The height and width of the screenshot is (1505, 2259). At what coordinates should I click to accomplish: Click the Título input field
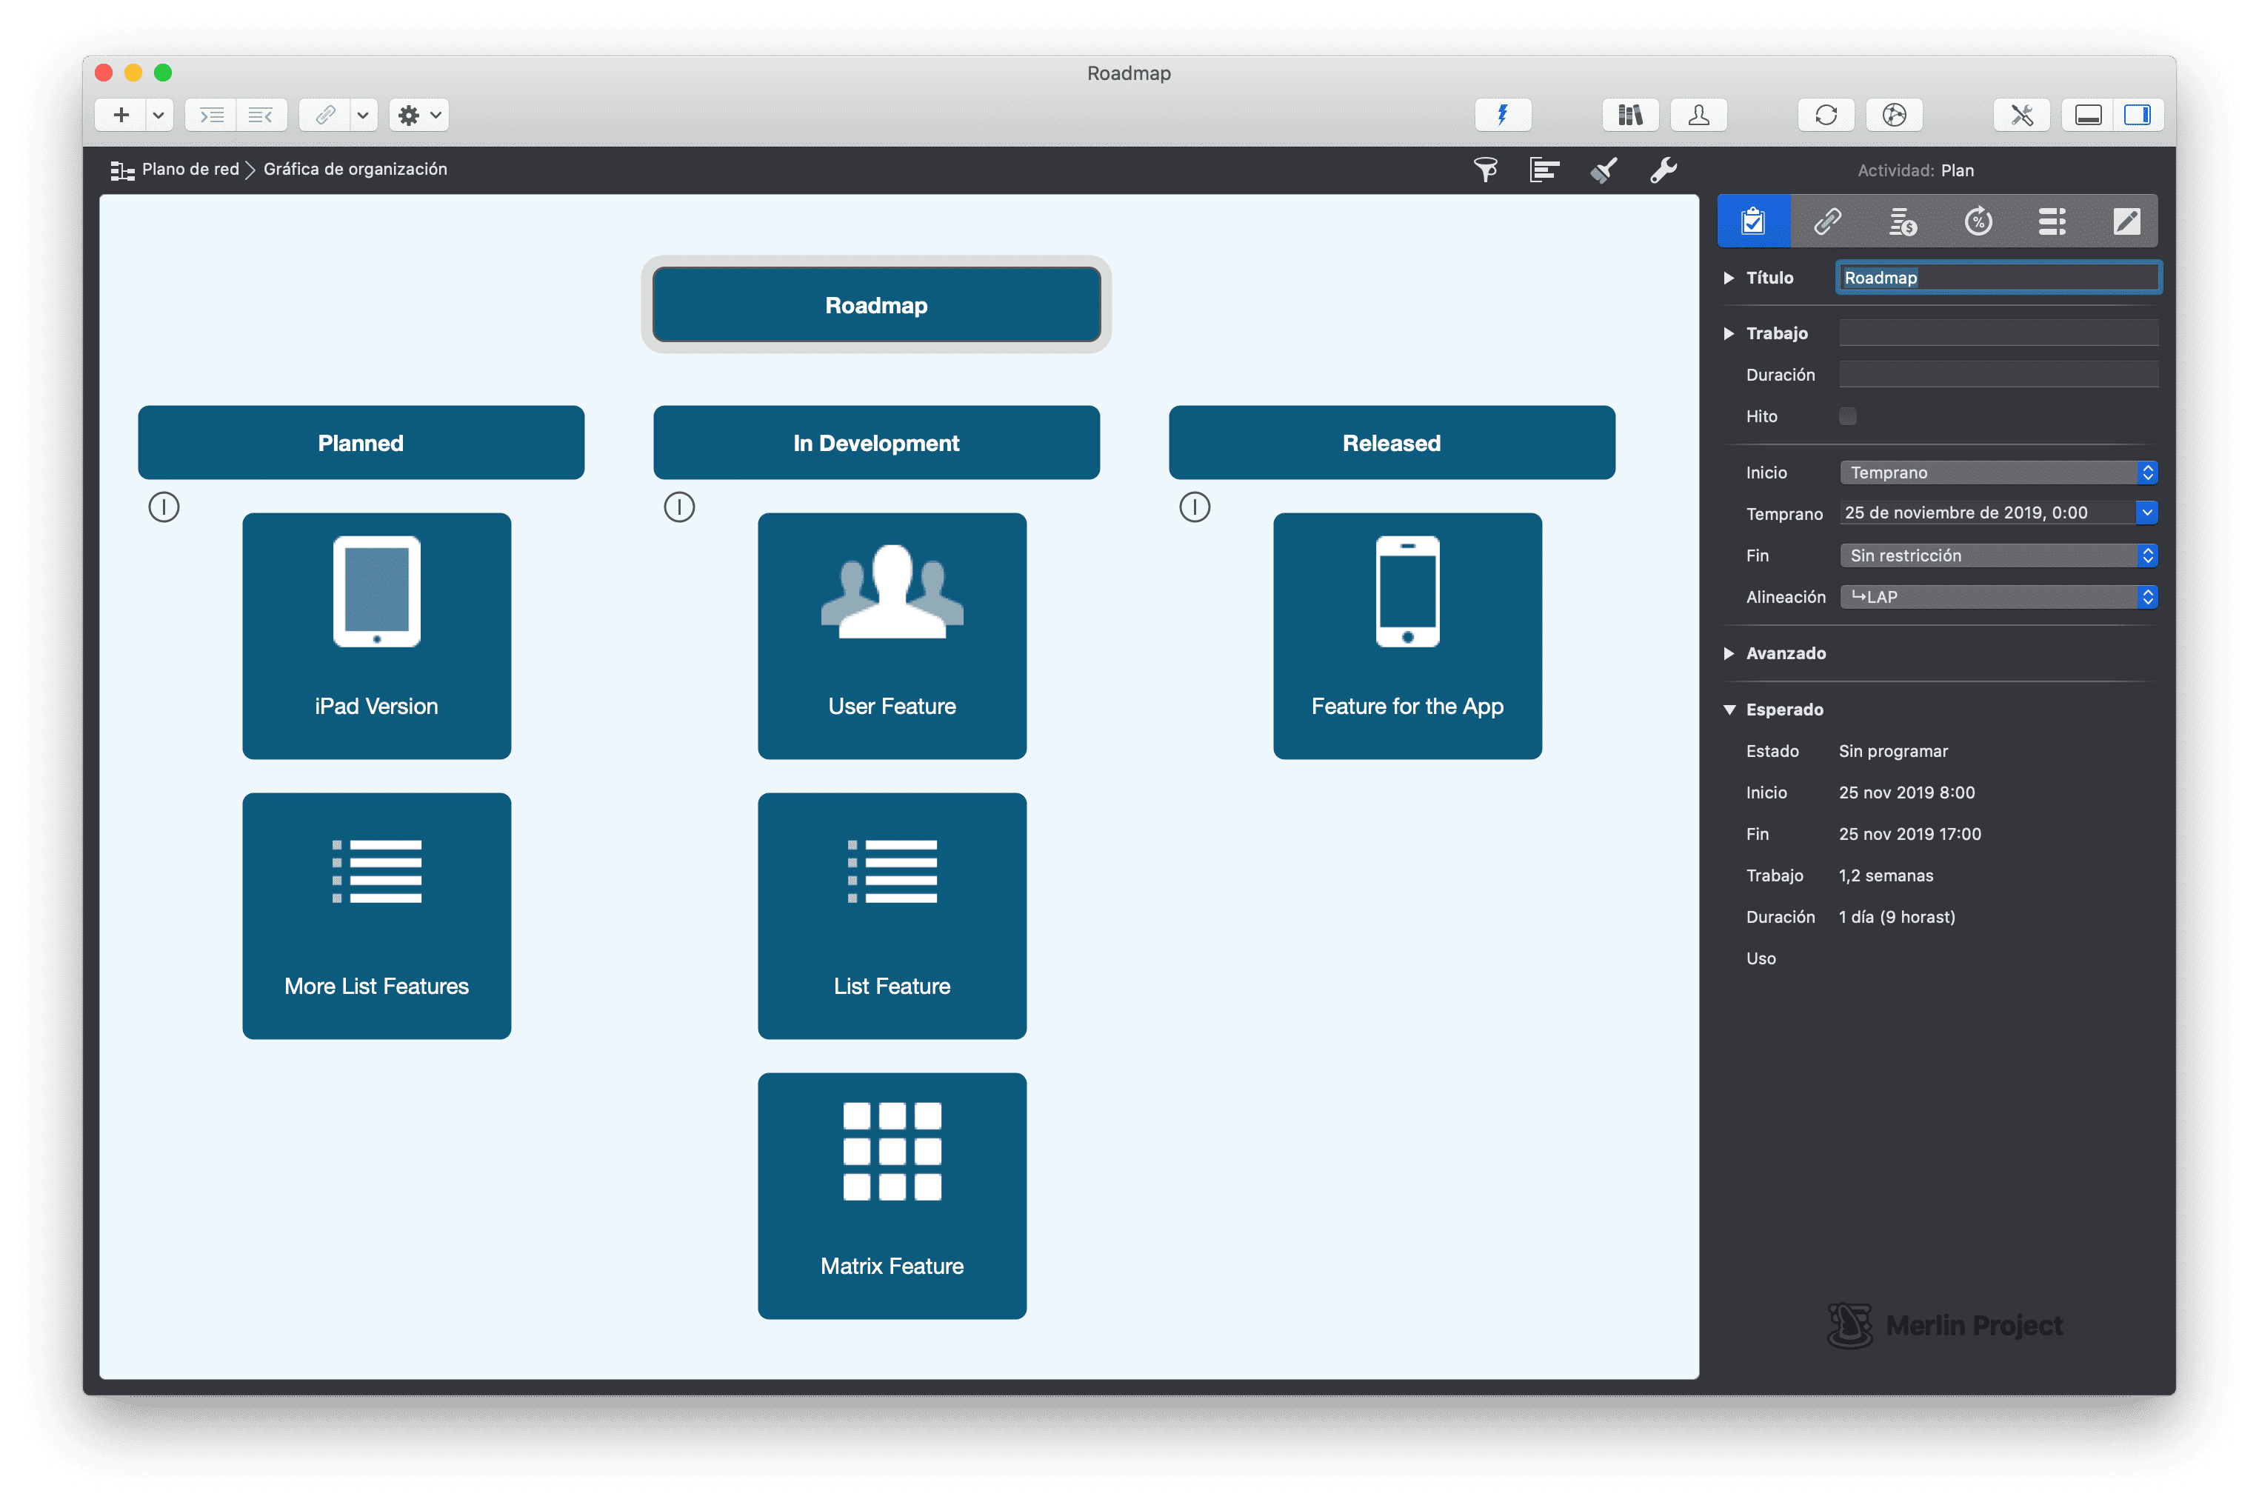(x=1998, y=278)
